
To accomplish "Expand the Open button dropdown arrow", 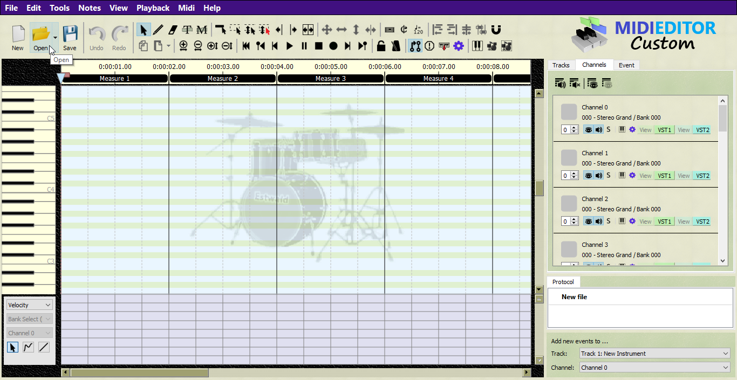I will tap(55, 38).
